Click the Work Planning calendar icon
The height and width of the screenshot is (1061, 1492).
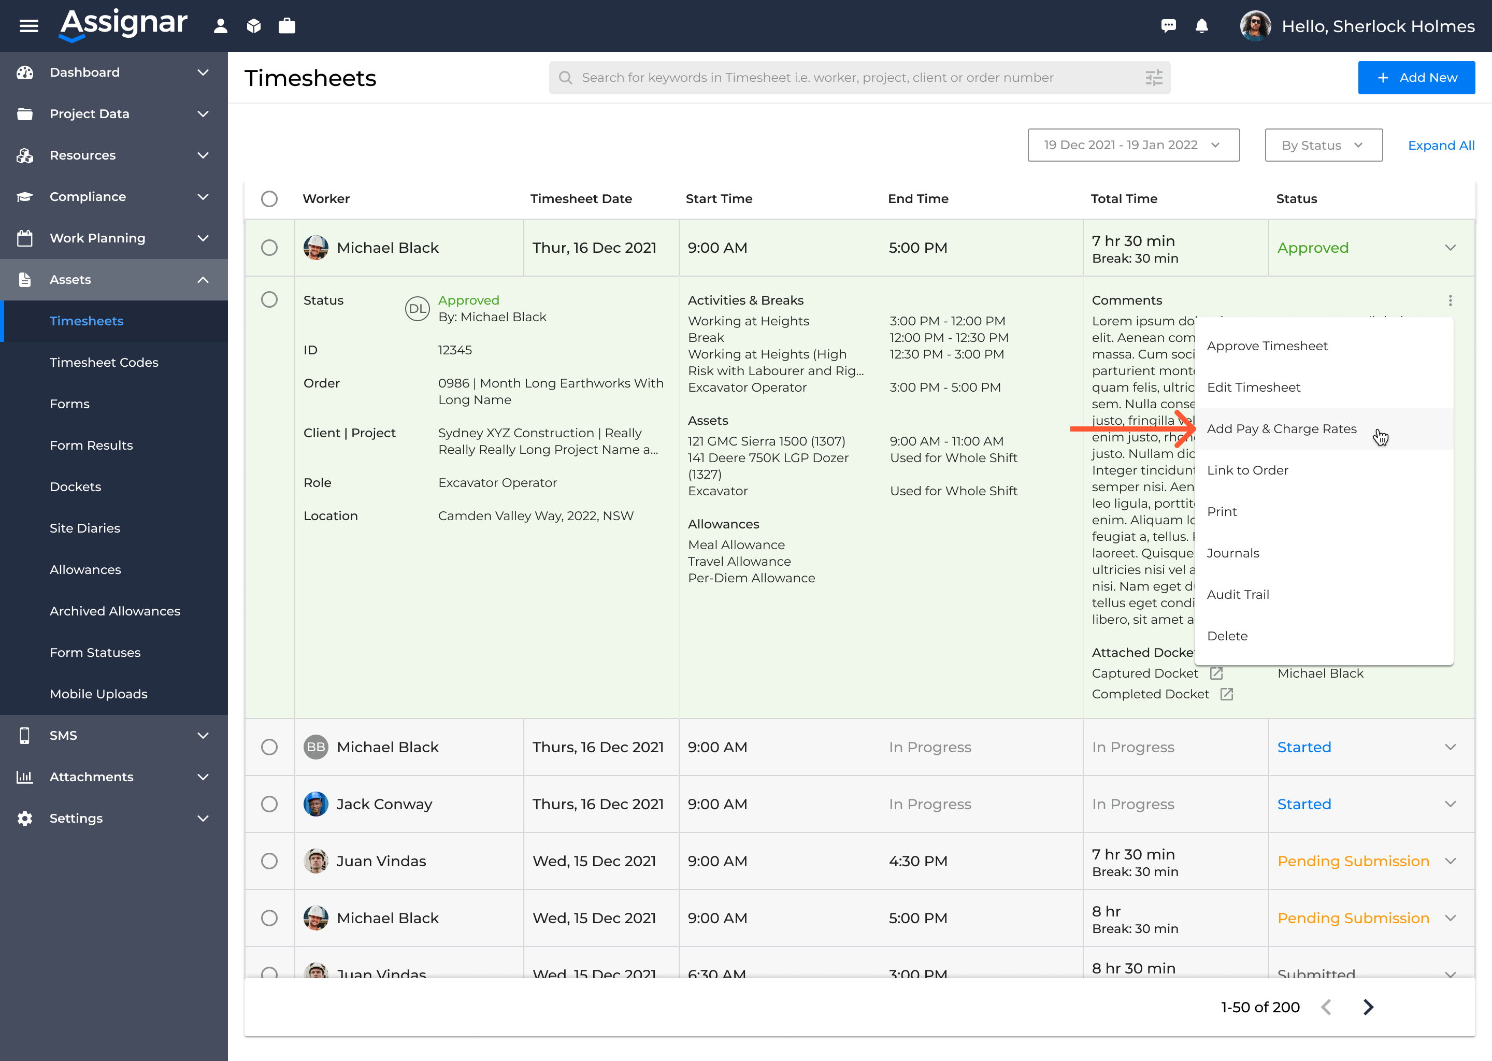(24, 238)
